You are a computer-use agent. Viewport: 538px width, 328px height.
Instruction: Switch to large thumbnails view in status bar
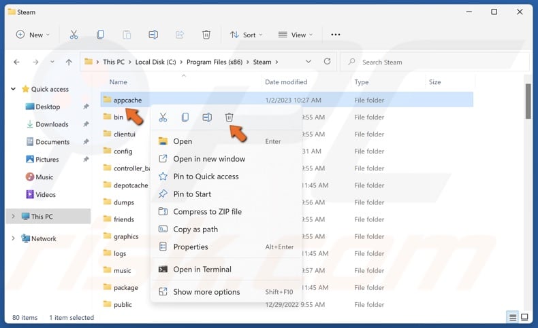pyautogui.click(x=524, y=317)
